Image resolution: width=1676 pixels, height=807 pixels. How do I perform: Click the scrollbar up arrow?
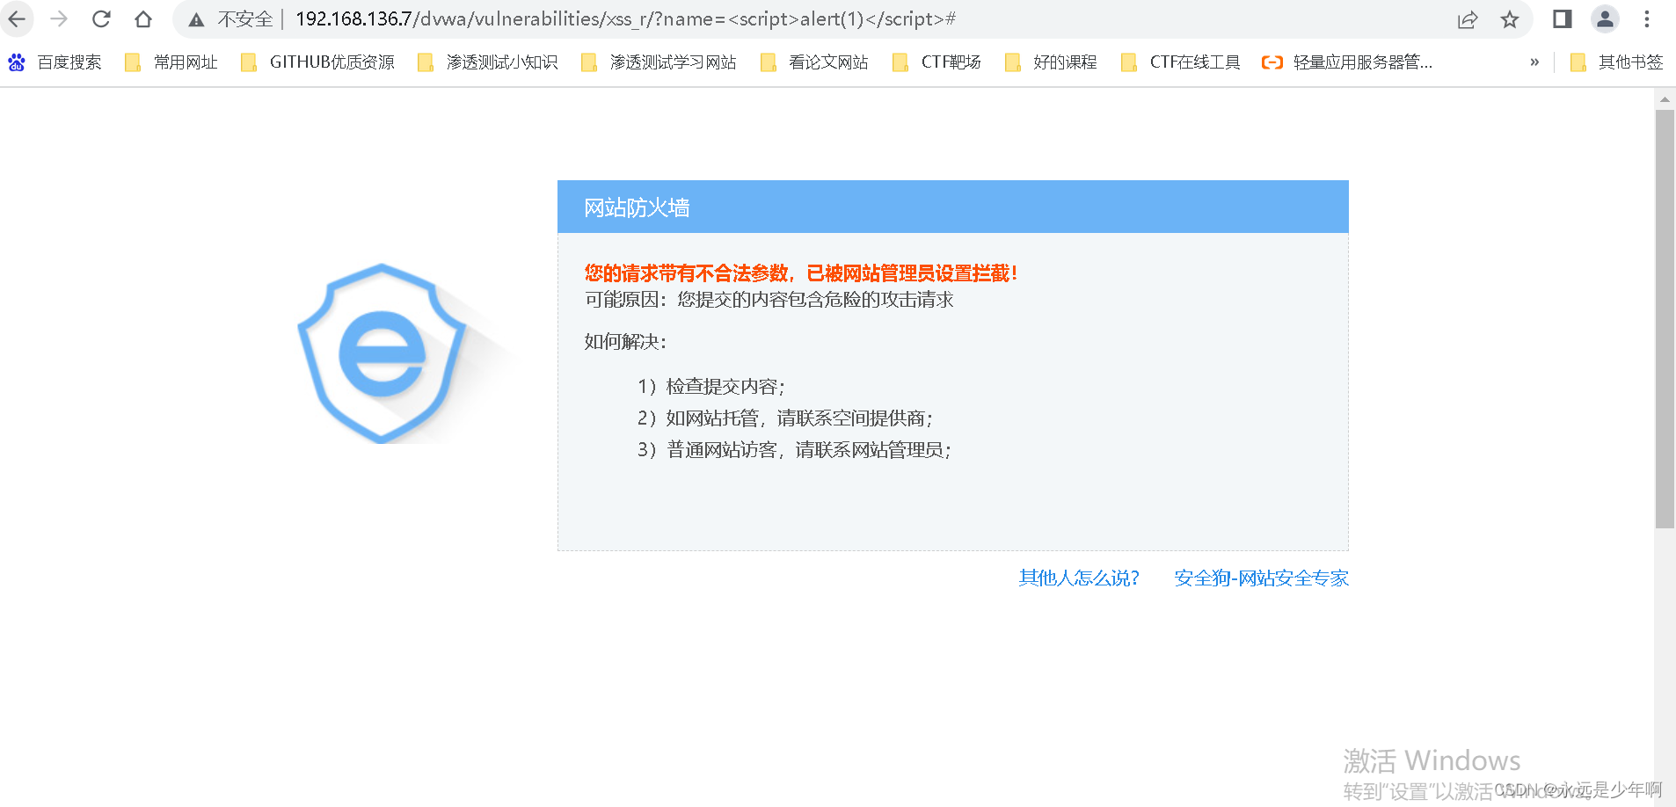pos(1665,99)
